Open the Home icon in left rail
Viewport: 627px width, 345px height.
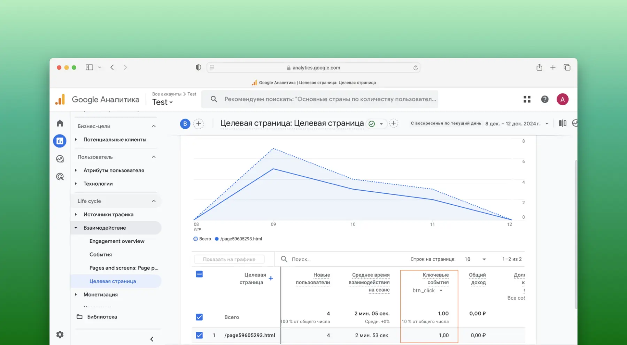(x=60, y=123)
